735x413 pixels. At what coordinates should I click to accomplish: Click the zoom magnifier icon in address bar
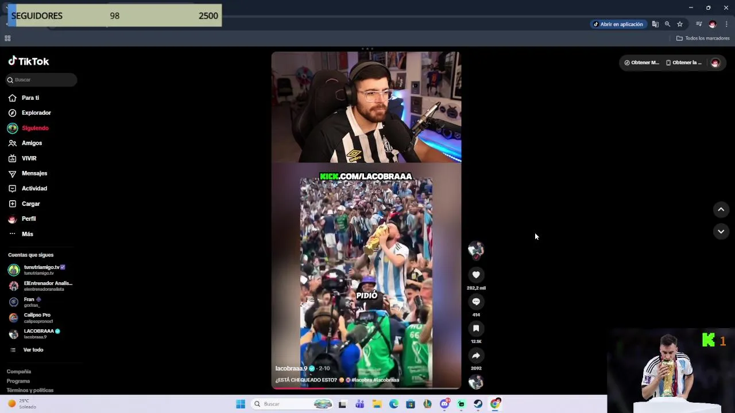coord(667,24)
